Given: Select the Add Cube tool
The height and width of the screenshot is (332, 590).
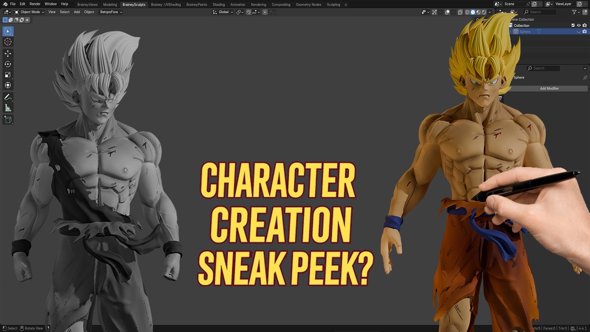Looking at the screenshot, I should [8, 119].
